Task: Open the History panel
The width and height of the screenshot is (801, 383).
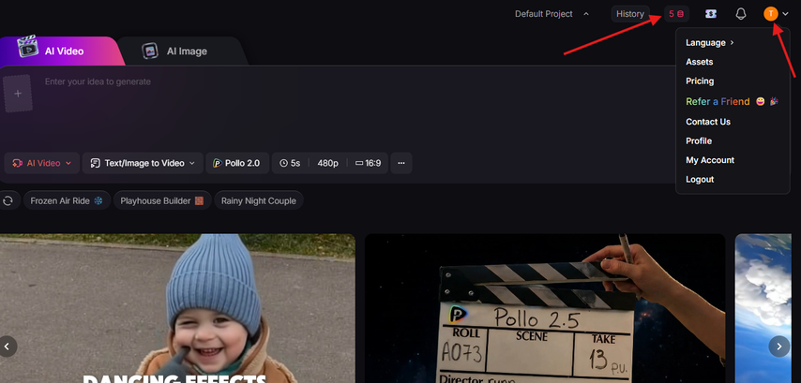Action: pyautogui.click(x=630, y=14)
